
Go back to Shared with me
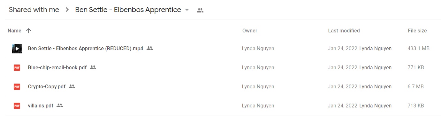point(34,10)
